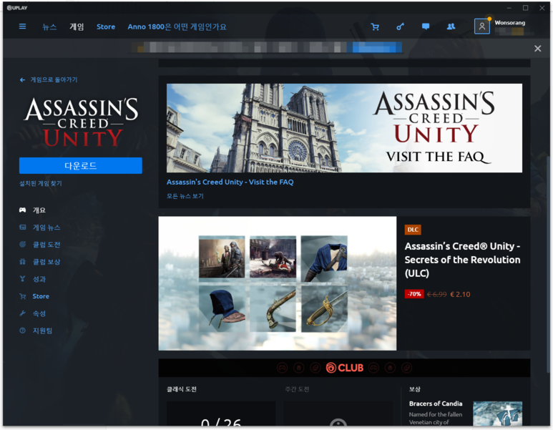553x430 pixels.
Task: Click the 설치된 게임 찾기 link
Action: click(41, 183)
